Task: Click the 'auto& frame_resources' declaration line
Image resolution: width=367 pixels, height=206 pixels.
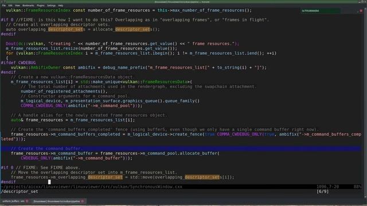Action: pyautogui.click(x=73, y=120)
